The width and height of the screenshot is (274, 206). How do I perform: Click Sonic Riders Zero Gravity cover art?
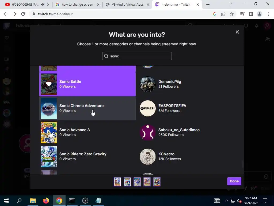tap(49, 157)
